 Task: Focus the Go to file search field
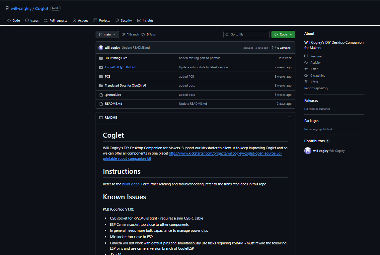click(x=247, y=34)
